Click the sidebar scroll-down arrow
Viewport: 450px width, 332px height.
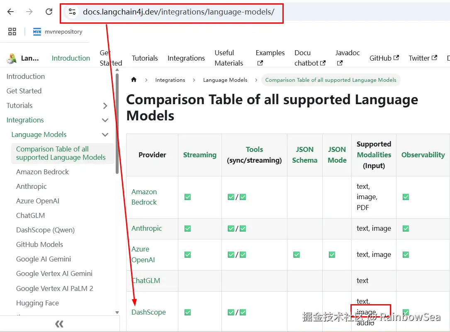pos(117,312)
